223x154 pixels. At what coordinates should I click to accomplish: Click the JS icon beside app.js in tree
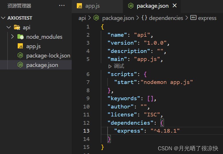click(x=21, y=46)
